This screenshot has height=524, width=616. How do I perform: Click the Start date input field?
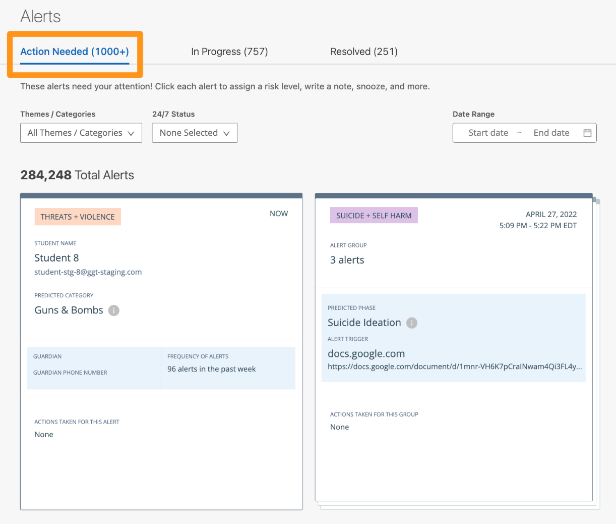488,133
